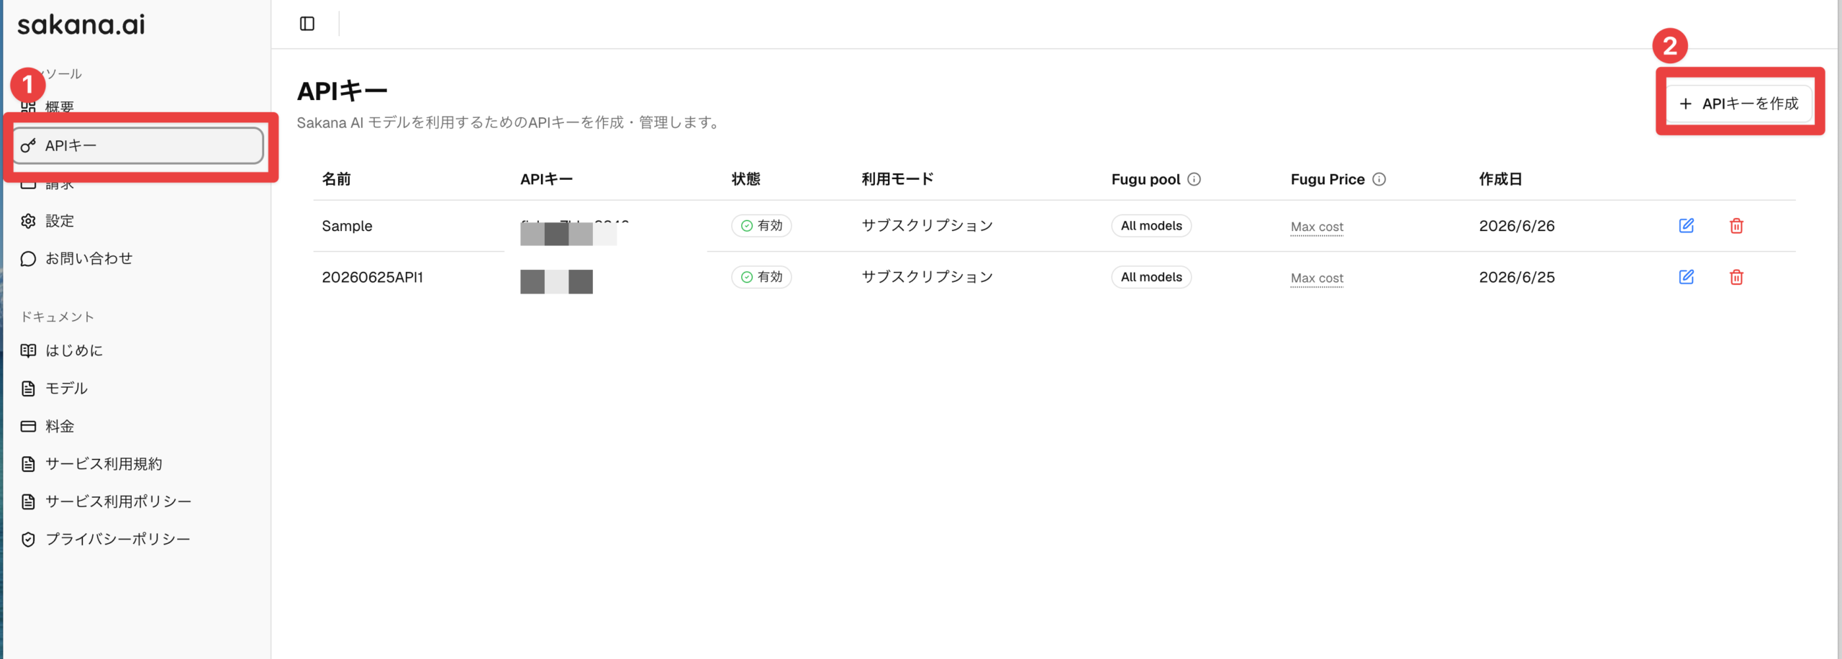Click the 2026/6/25 creation date
Image resolution: width=1842 pixels, height=659 pixels.
coord(1517,277)
